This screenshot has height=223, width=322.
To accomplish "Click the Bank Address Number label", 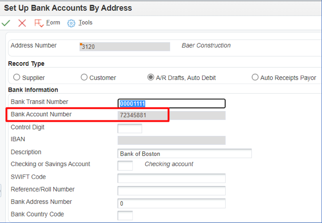I will (41, 202).
